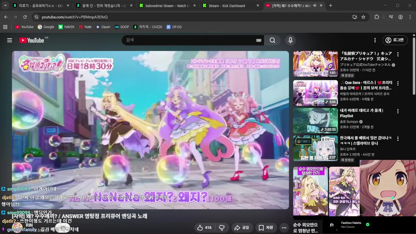
Task: Open title 한국에서 롤 배워서 일본 갔더니
Action: 366,140
